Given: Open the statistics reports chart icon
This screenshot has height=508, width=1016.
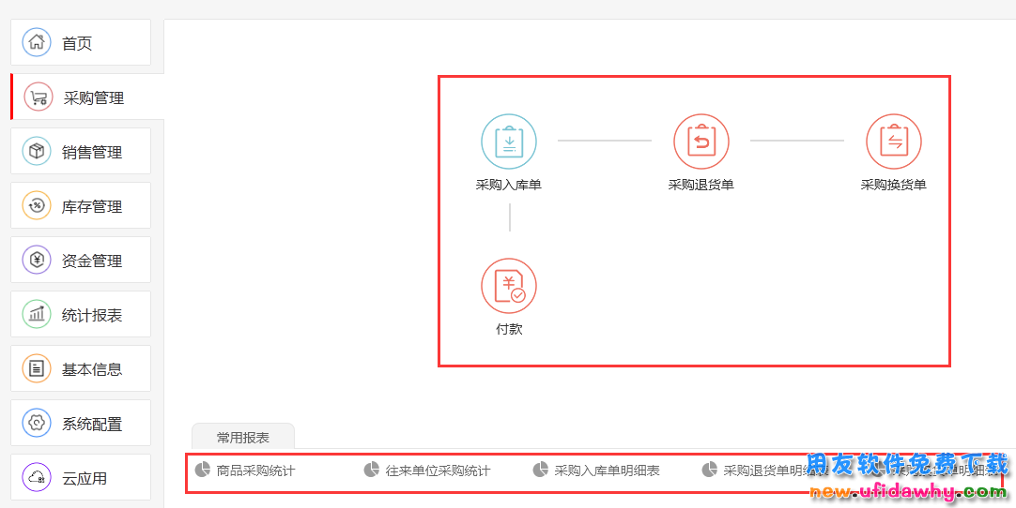Looking at the screenshot, I should [x=37, y=315].
